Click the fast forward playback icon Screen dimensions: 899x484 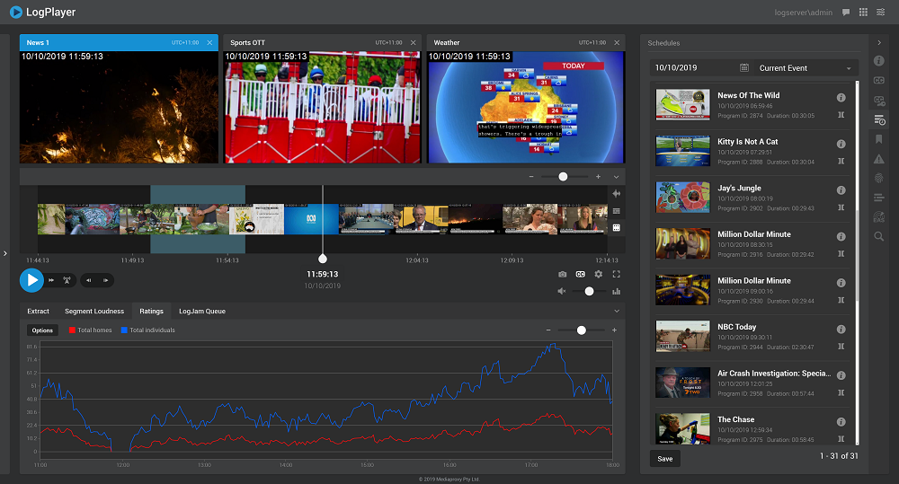pyautogui.click(x=51, y=280)
